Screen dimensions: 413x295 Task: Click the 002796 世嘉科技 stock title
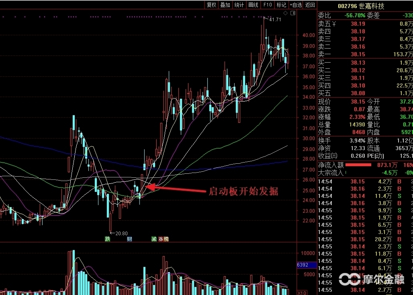click(361, 6)
